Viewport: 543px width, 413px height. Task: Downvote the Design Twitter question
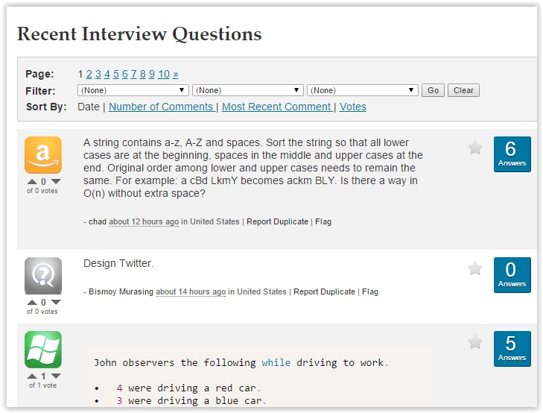(x=55, y=303)
